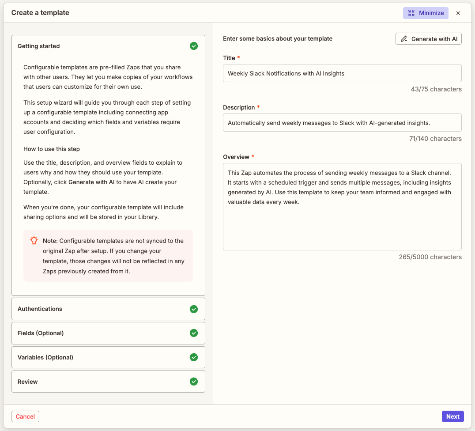Click the green checkmark beside Fields (Optional)
This screenshot has width=475, height=431.
pyautogui.click(x=193, y=333)
